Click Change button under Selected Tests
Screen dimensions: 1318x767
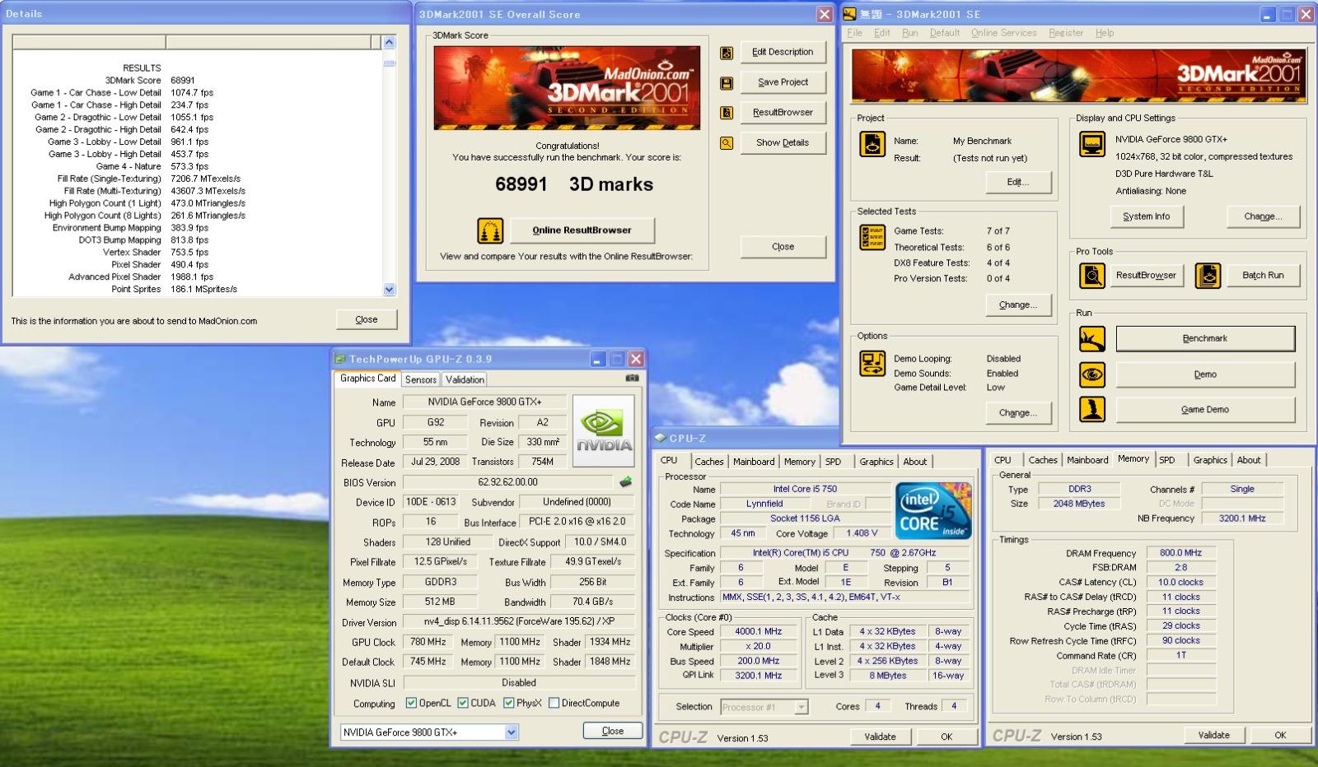pos(1018,304)
